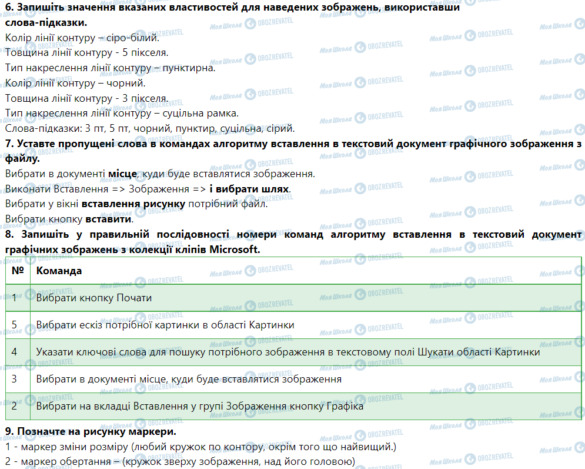Click the table cell "Вибрати ескіз потрібної картинки"

(x=165, y=325)
